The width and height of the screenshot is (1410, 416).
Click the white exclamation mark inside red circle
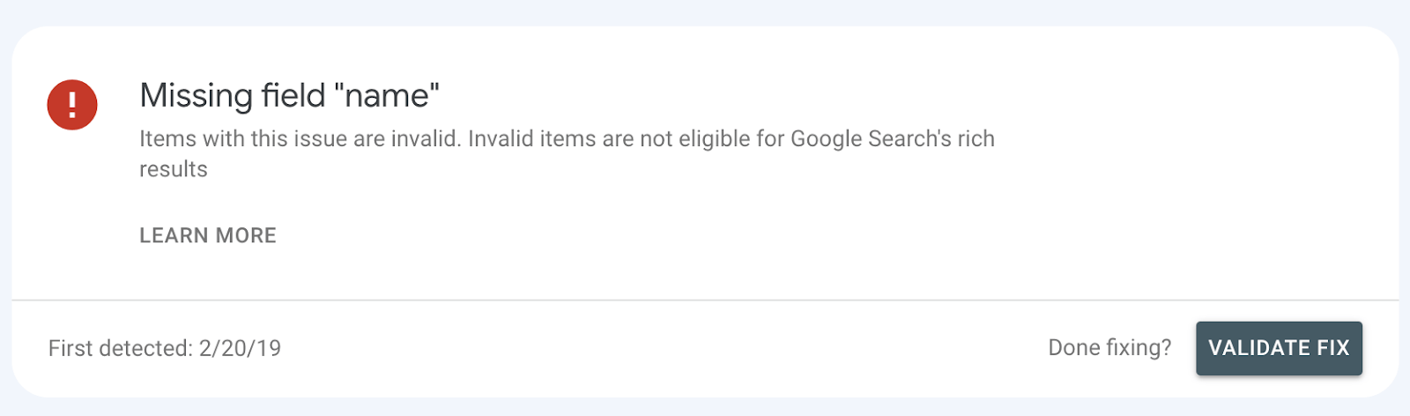tap(72, 105)
